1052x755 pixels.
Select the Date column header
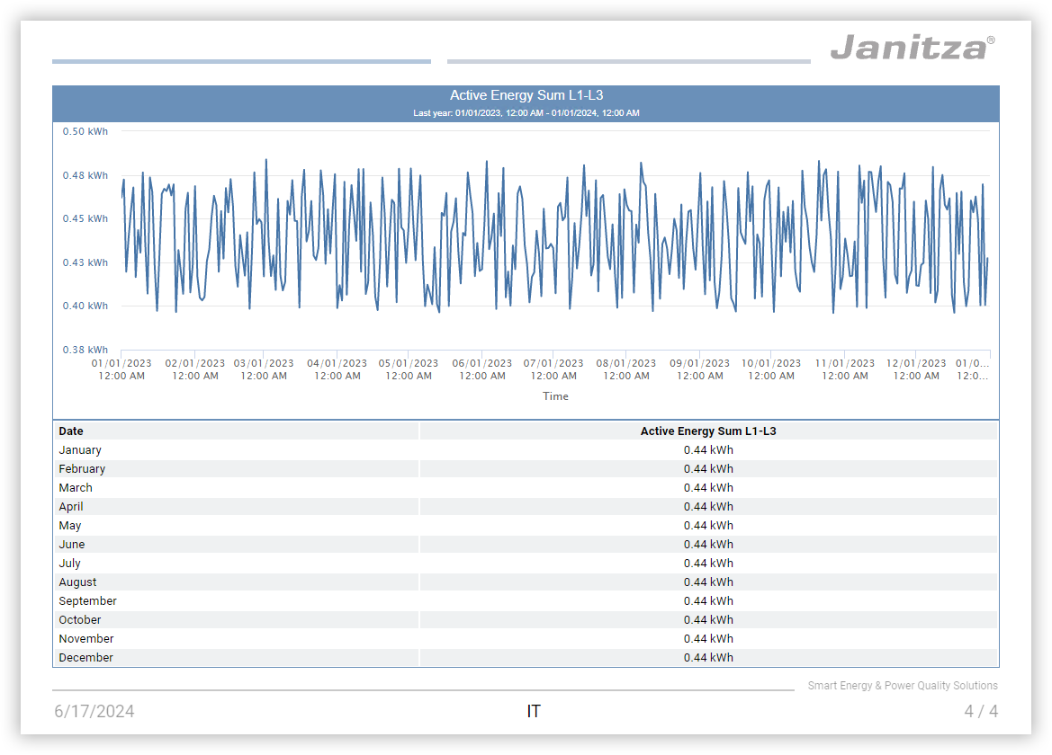click(x=71, y=431)
